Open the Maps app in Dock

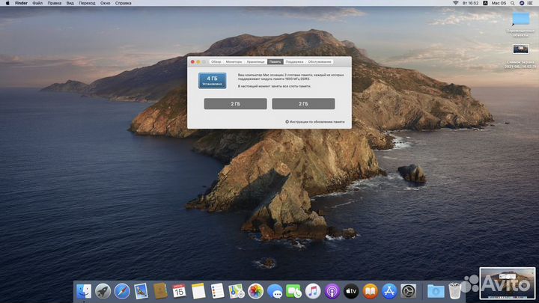(237, 291)
